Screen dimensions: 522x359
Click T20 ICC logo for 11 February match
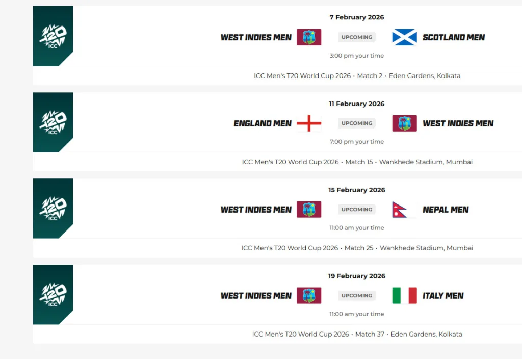click(53, 122)
